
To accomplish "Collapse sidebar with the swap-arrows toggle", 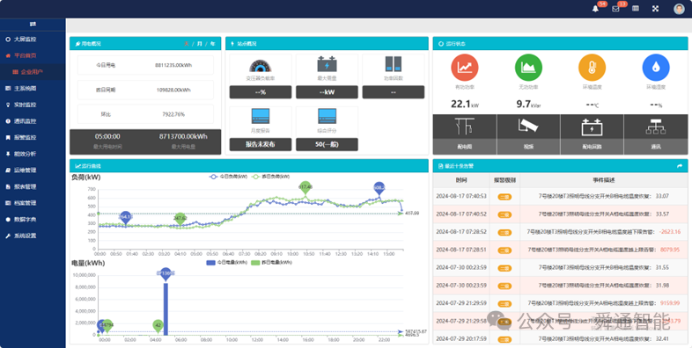I will [33, 24].
